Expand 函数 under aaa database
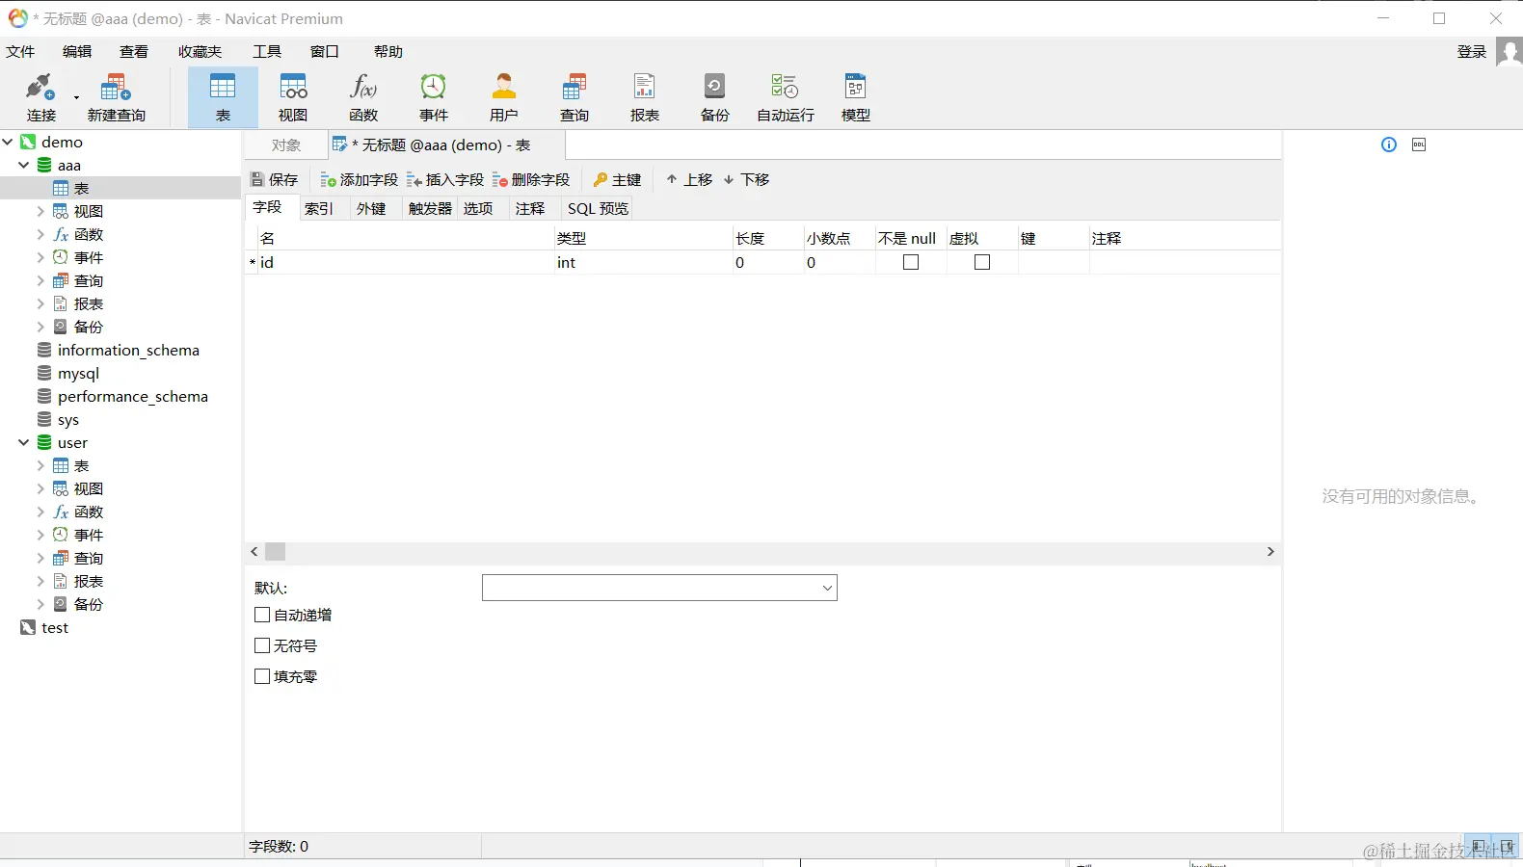Viewport: 1523px width, 867px height. [x=40, y=234]
